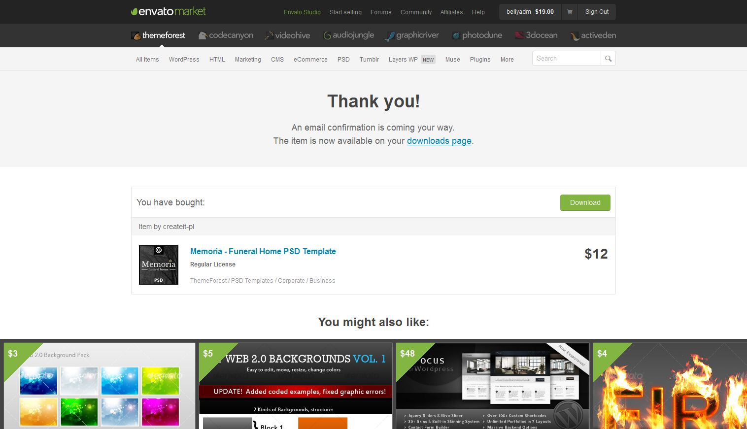Screen dimensions: 747x429
Task: Browse the Tumblr category
Action: pos(369,60)
